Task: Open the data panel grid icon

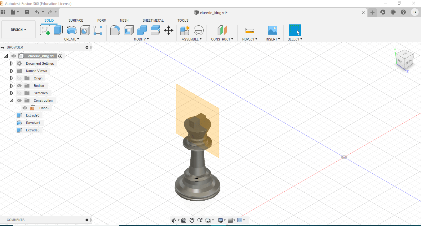Action: pos(3,12)
